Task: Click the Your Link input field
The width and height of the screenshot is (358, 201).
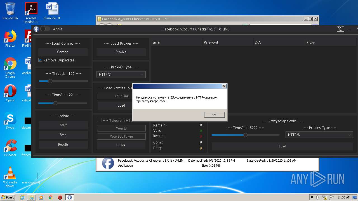Action: (122, 96)
